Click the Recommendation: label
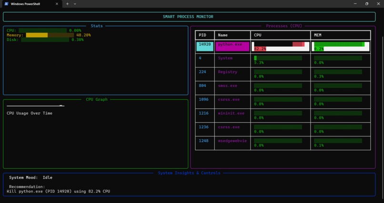The width and height of the screenshot is (384, 203). point(27,187)
